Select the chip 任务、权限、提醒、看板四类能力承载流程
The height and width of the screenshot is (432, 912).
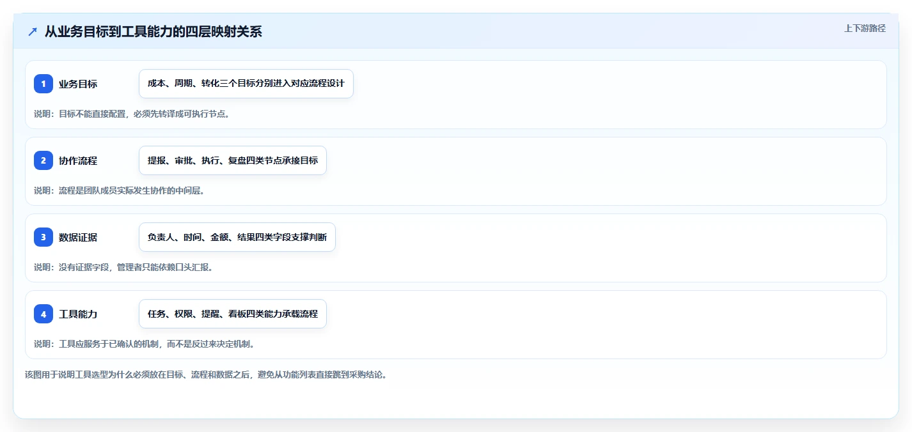point(233,314)
